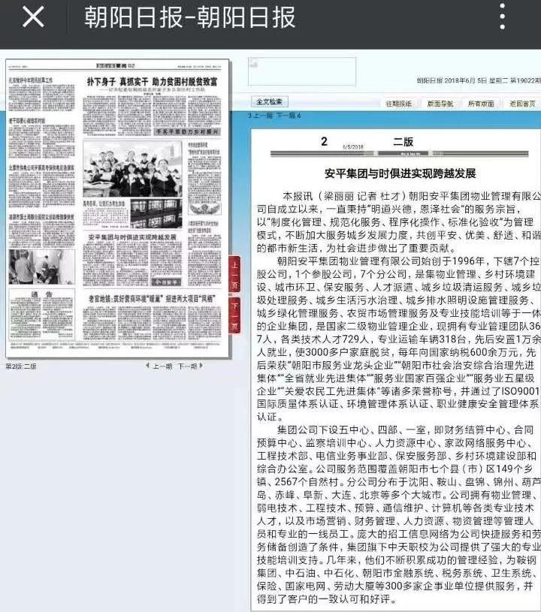Click the 全文检索 search button
541x612 pixels.
pos(269,101)
